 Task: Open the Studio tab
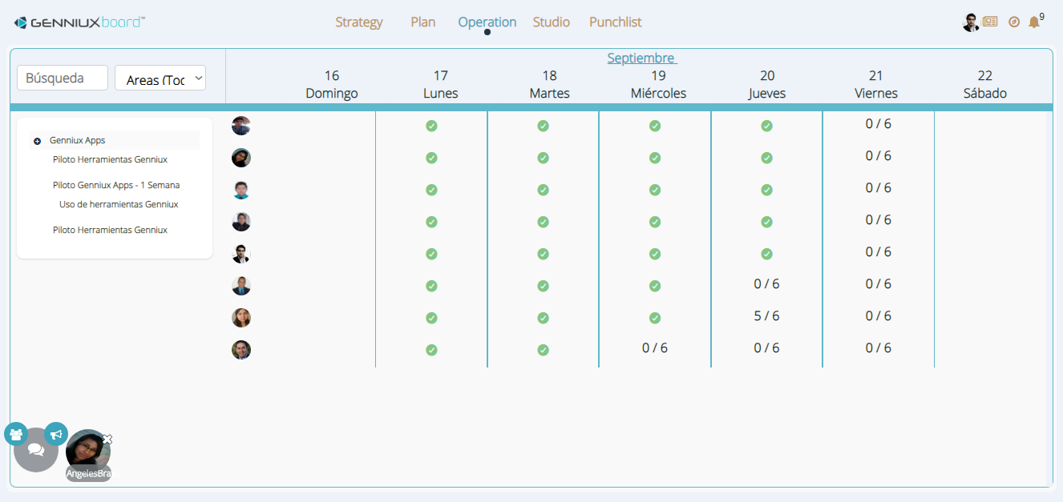pyautogui.click(x=552, y=22)
